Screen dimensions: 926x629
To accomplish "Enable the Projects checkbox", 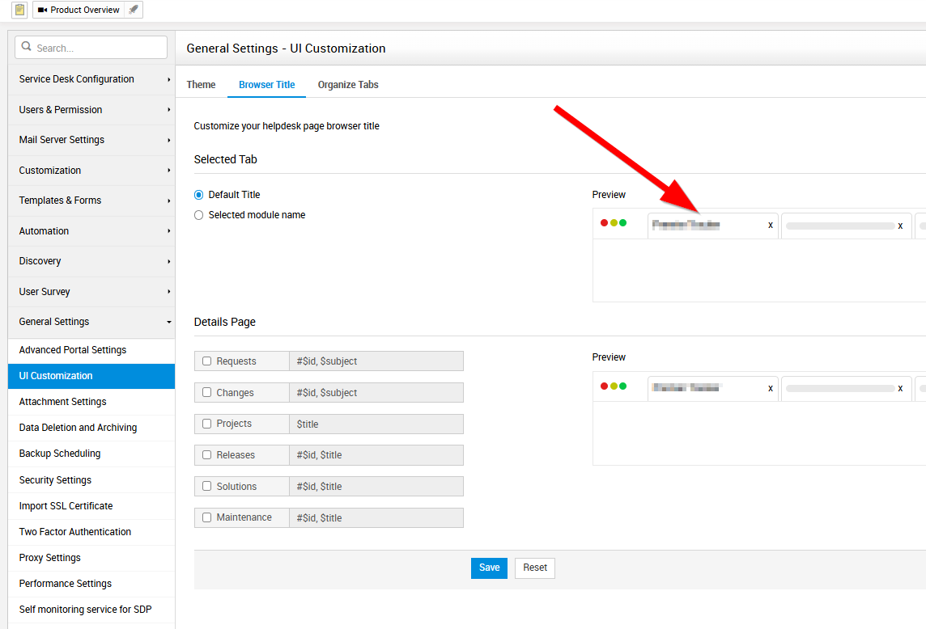I will (206, 424).
